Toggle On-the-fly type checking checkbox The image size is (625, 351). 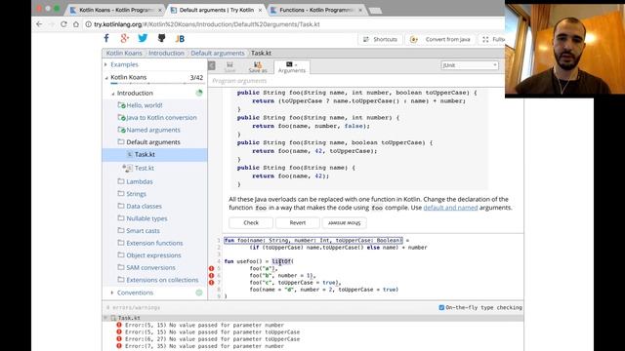point(441,308)
